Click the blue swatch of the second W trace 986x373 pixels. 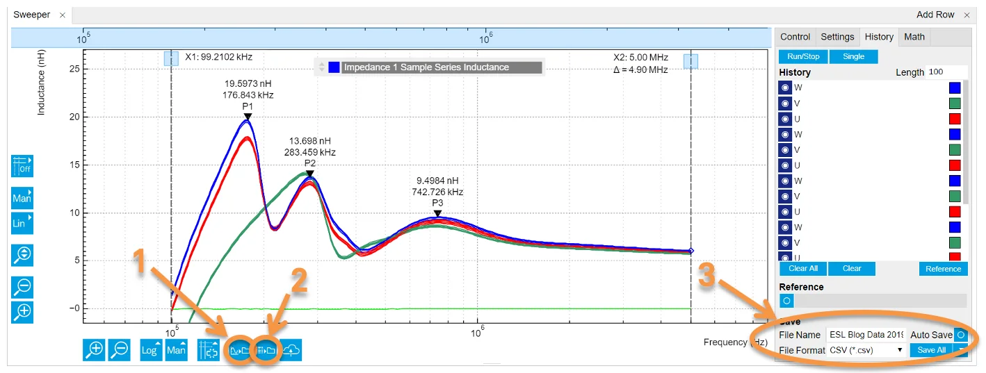955,134
